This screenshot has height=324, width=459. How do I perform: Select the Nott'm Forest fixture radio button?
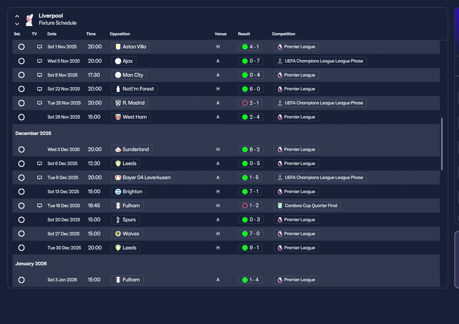pyautogui.click(x=22, y=89)
